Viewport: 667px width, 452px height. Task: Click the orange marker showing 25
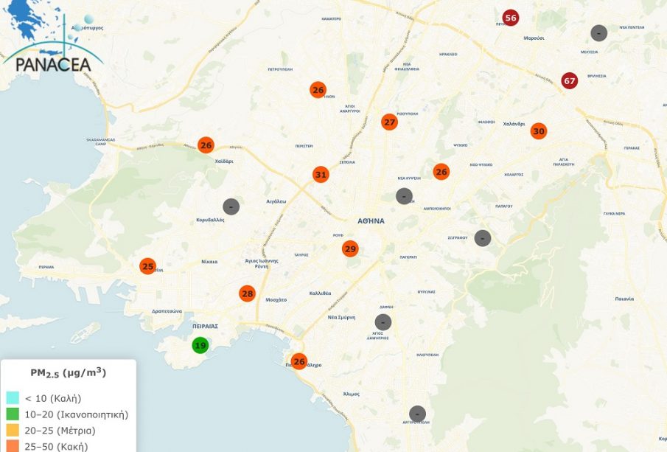pos(148,266)
